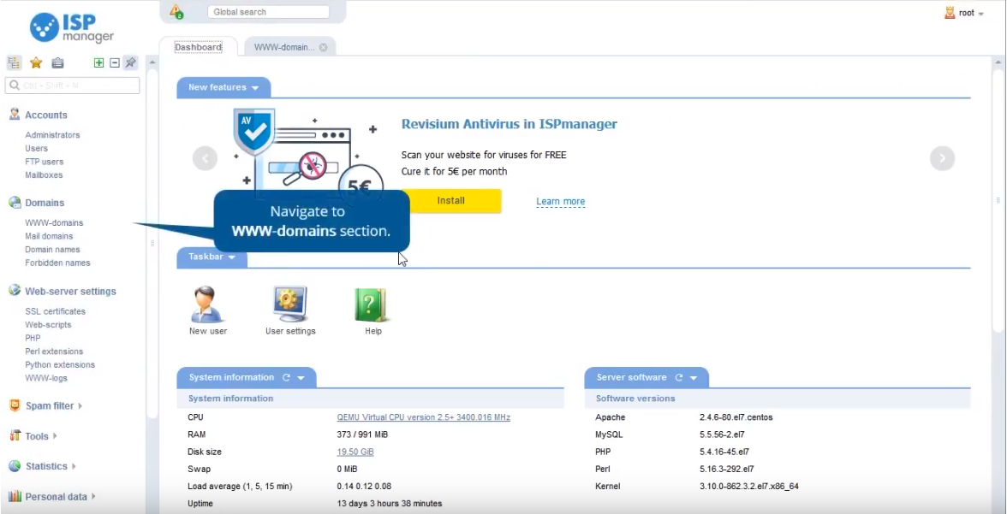
Task: Show favorites with the star icon
Action: point(36,63)
